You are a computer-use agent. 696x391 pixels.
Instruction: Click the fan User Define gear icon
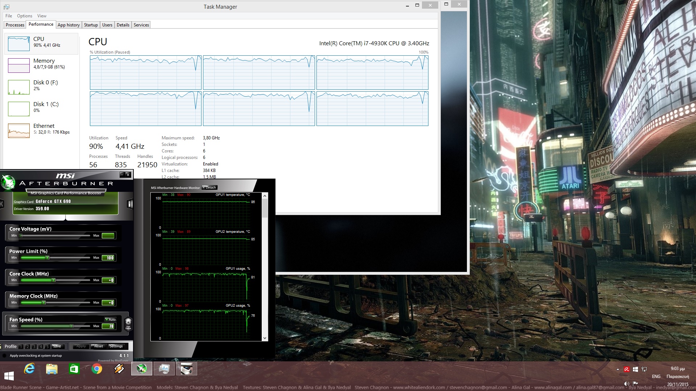[128, 323]
